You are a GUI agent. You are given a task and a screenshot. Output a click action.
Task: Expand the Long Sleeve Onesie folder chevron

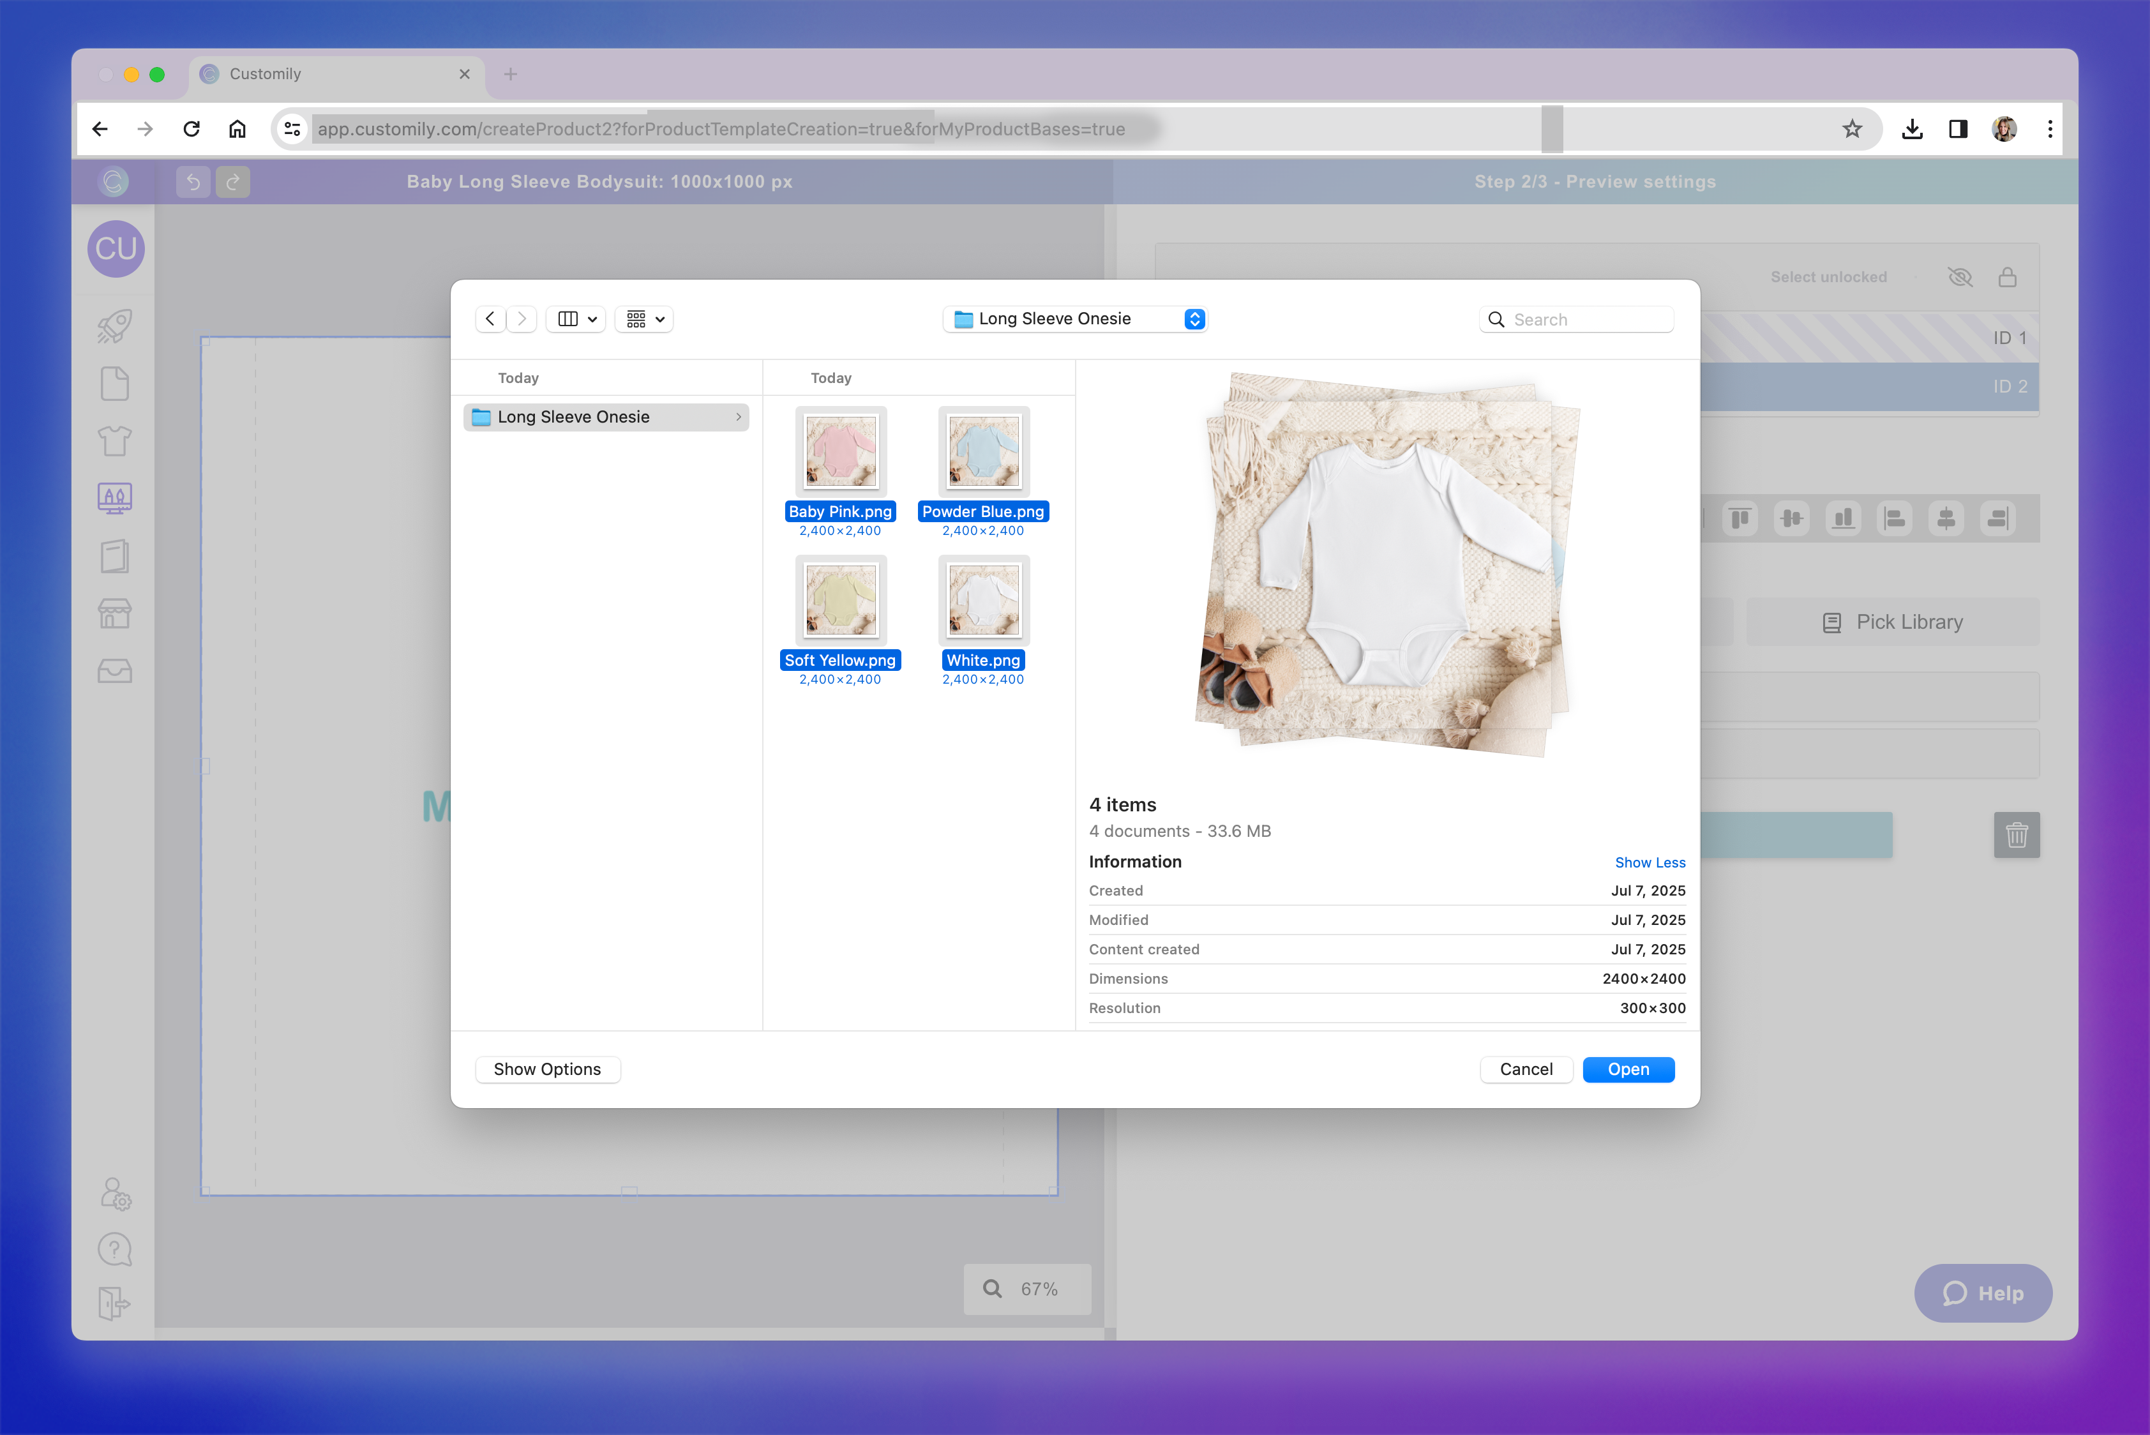click(739, 416)
